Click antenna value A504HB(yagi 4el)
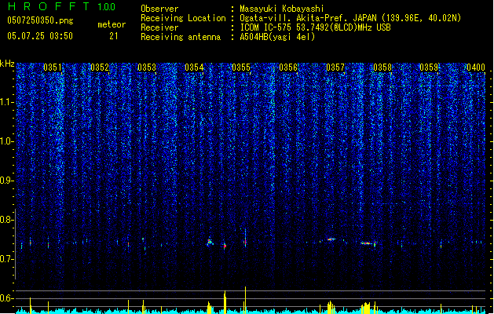494x314 pixels. coord(277,37)
